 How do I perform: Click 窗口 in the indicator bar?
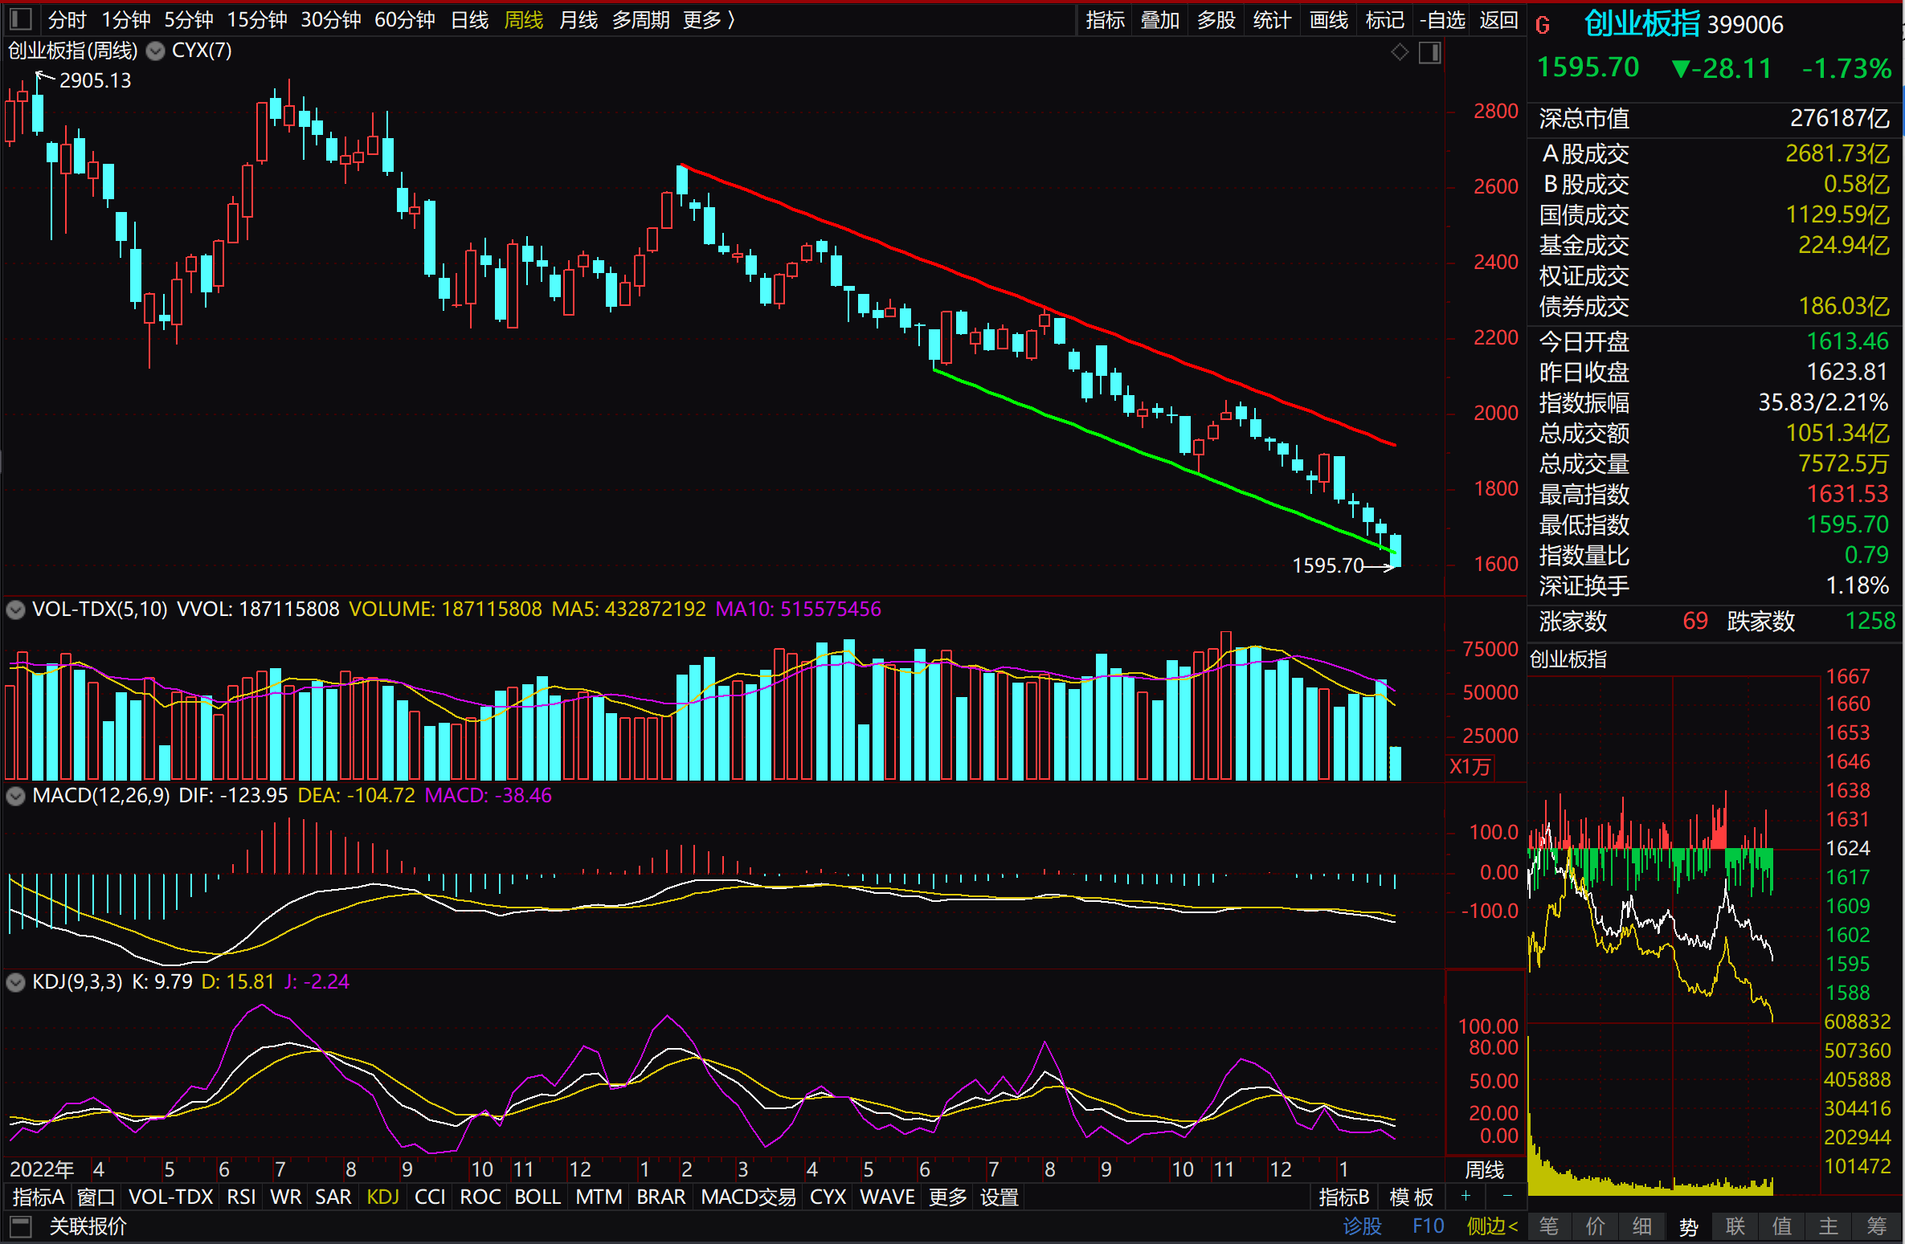tap(96, 1197)
